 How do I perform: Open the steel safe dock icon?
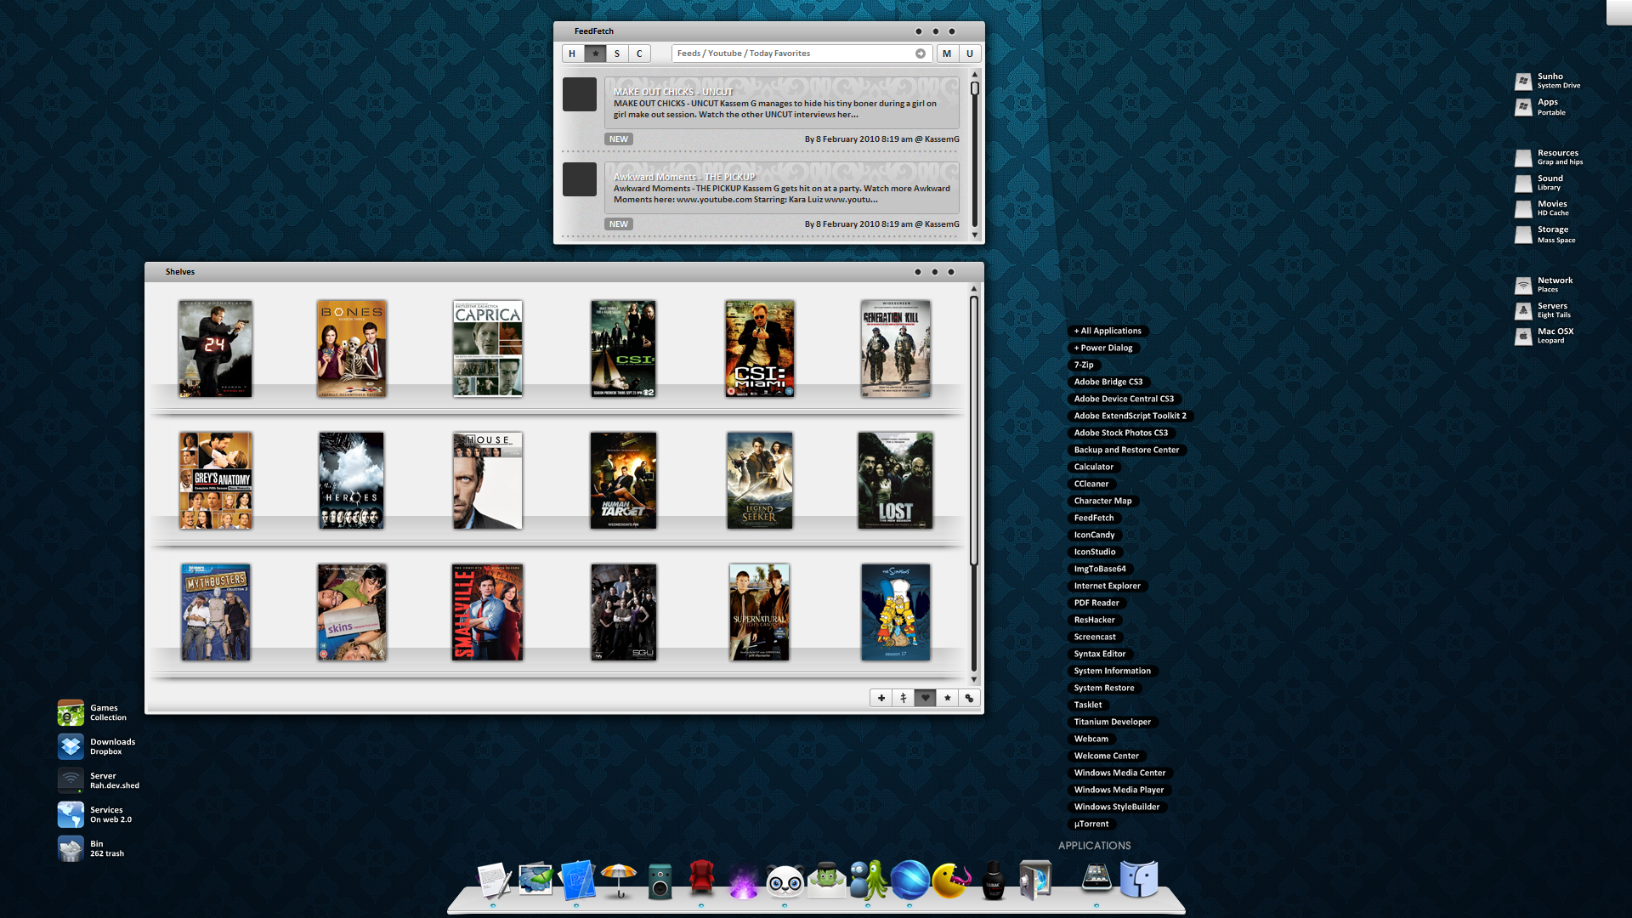[1035, 880]
